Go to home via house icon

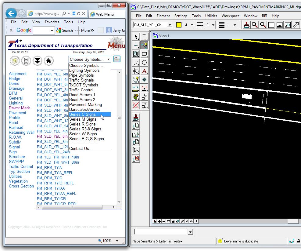[49, 61]
